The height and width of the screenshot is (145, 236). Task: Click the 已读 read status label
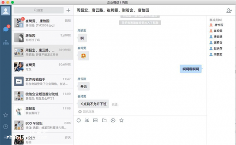tap(115, 104)
